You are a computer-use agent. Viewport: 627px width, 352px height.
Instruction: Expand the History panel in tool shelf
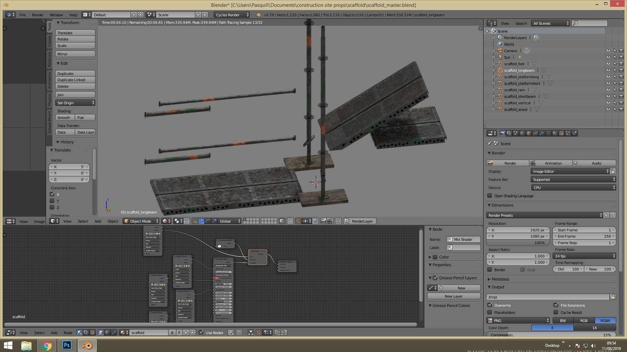pyautogui.click(x=67, y=142)
